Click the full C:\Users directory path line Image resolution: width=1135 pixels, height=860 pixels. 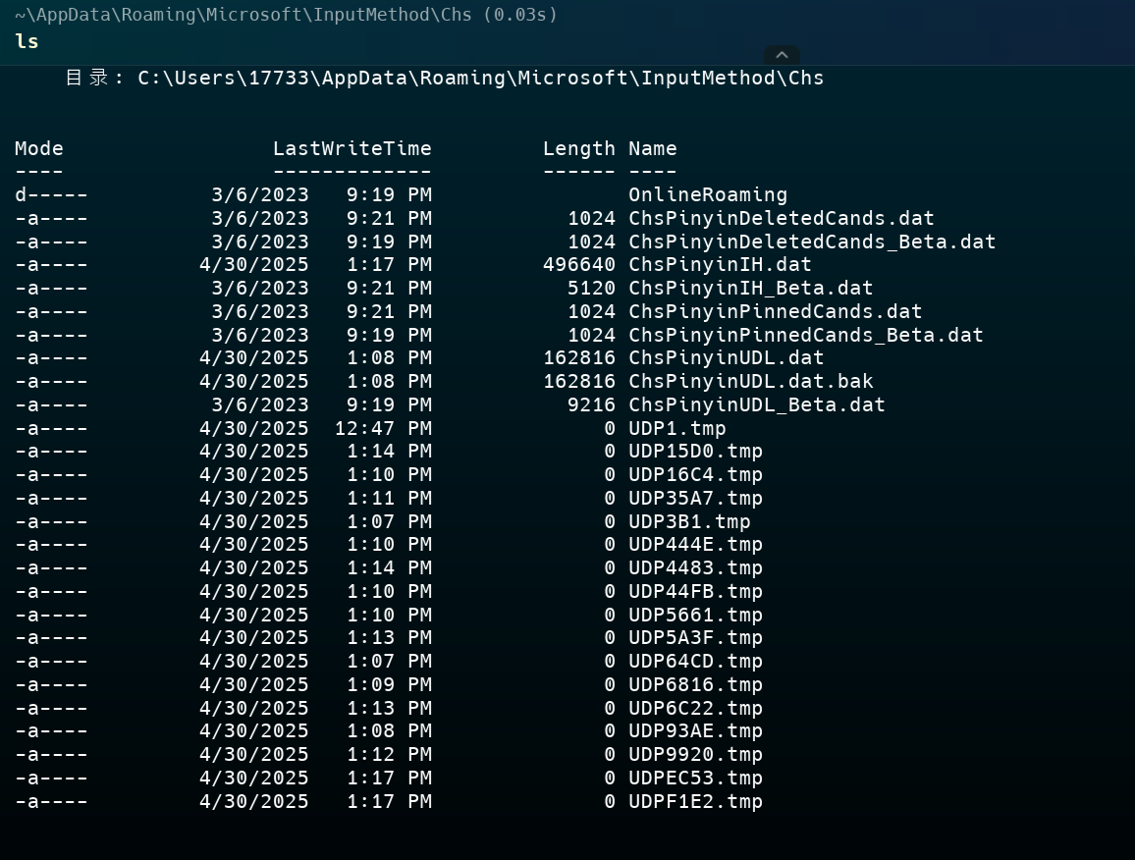pos(480,78)
